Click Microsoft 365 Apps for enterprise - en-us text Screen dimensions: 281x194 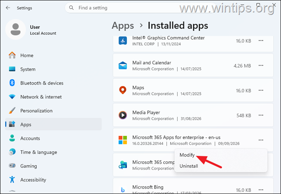pyautogui.click(x=176, y=137)
